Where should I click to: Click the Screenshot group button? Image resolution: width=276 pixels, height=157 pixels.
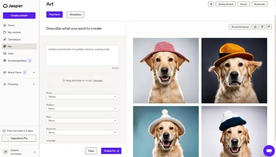pyautogui.click(x=240, y=27)
